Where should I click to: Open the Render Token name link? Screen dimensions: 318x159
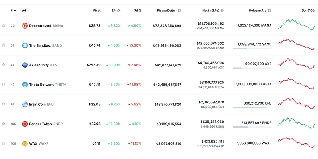[x=40, y=124]
